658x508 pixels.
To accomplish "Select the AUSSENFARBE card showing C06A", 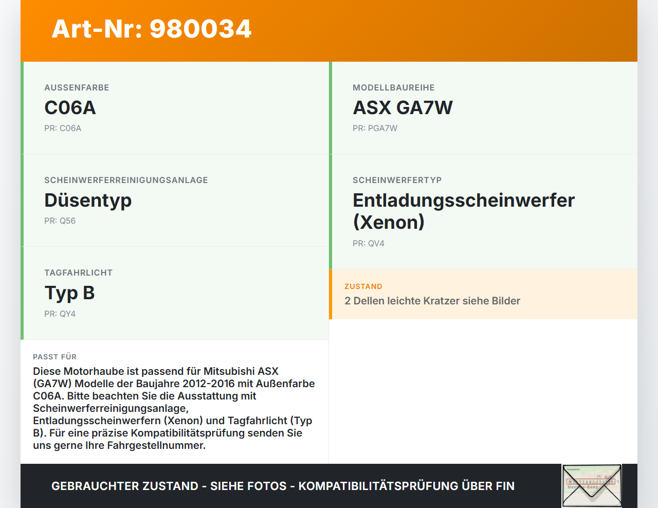I will (x=175, y=108).
